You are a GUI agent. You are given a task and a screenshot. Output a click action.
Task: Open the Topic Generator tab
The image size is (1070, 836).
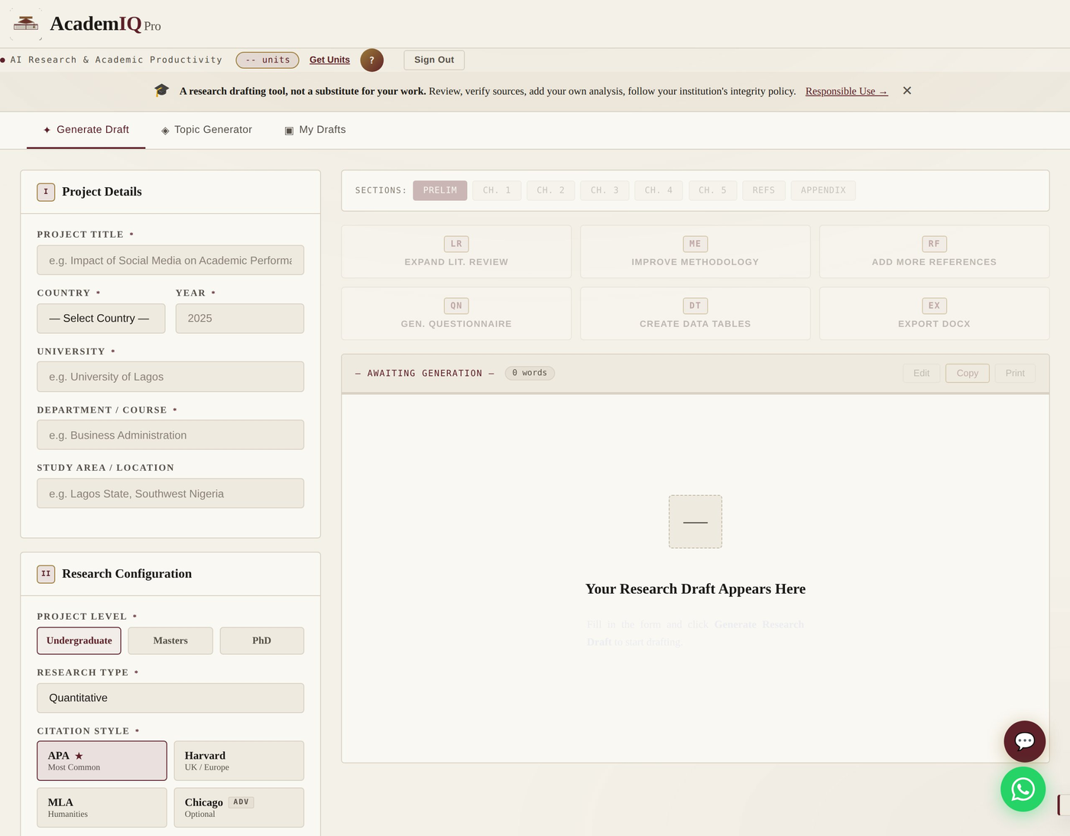[x=206, y=130]
